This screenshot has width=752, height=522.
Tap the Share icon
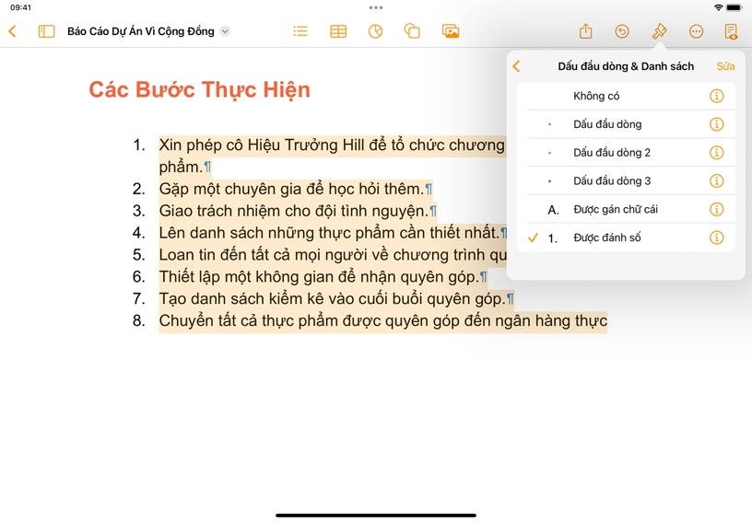(585, 31)
